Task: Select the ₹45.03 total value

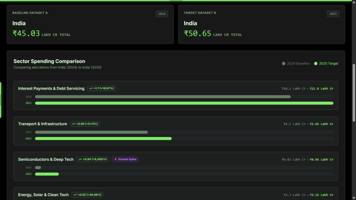Action: 26,34
